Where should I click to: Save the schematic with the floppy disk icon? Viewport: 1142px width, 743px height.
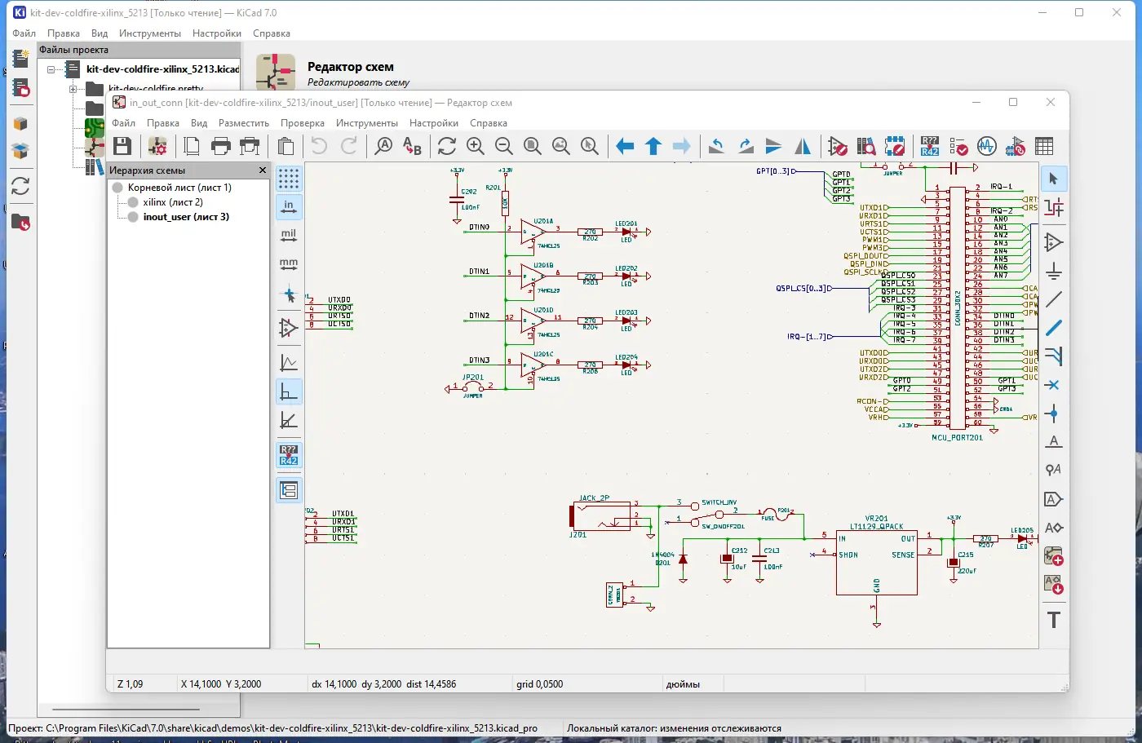click(122, 147)
